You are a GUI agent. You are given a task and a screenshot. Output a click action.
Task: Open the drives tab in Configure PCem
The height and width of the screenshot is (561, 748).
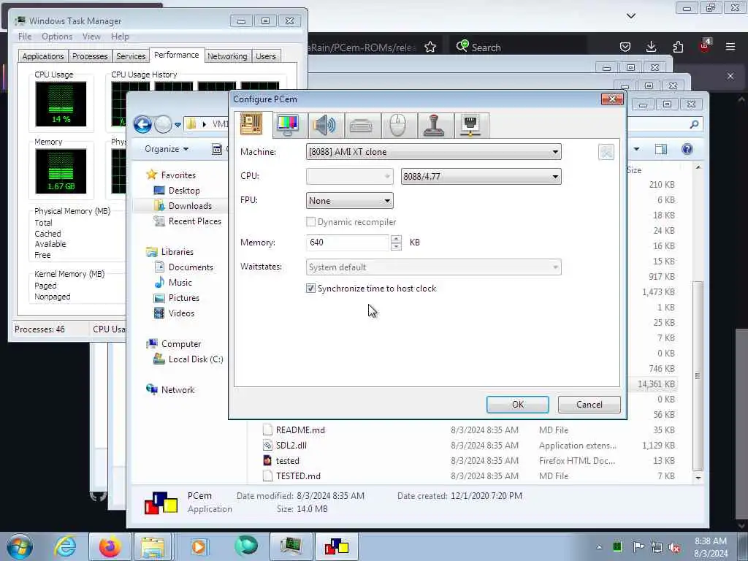click(x=361, y=125)
